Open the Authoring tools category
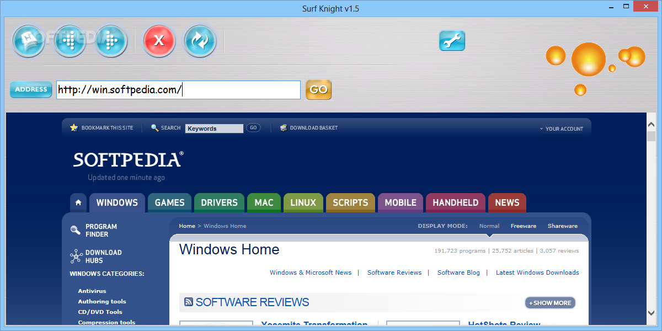Screen dimensions: 662x331 click(102, 301)
